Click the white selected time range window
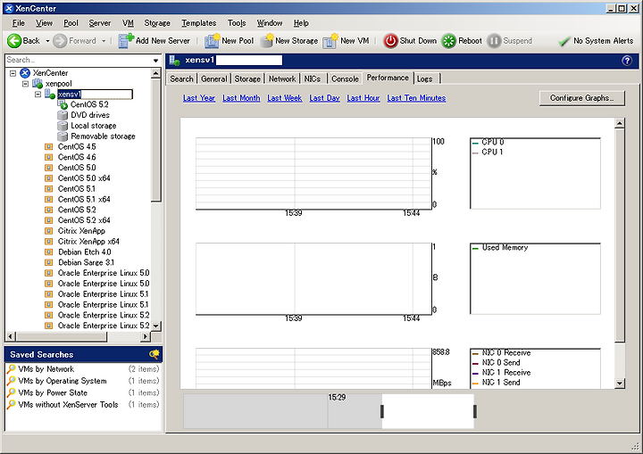 pyautogui.click(x=429, y=411)
